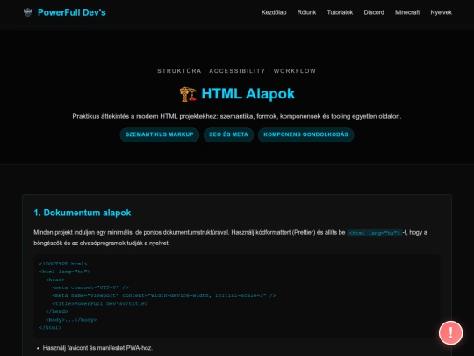The width and height of the screenshot is (474, 356).
Task: Click the PowerFull Dev's shield logo icon
Action: point(28,12)
